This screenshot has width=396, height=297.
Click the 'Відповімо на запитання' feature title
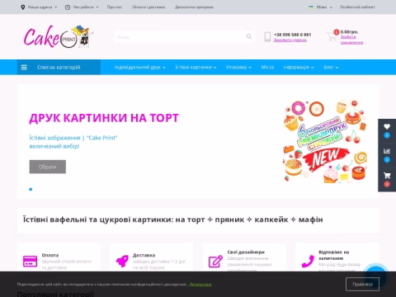[333, 255]
